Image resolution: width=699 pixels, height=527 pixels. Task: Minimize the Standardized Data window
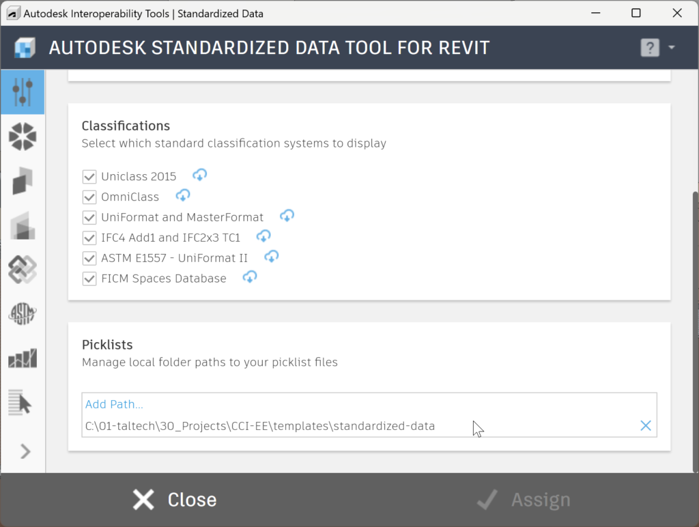click(x=595, y=13)
